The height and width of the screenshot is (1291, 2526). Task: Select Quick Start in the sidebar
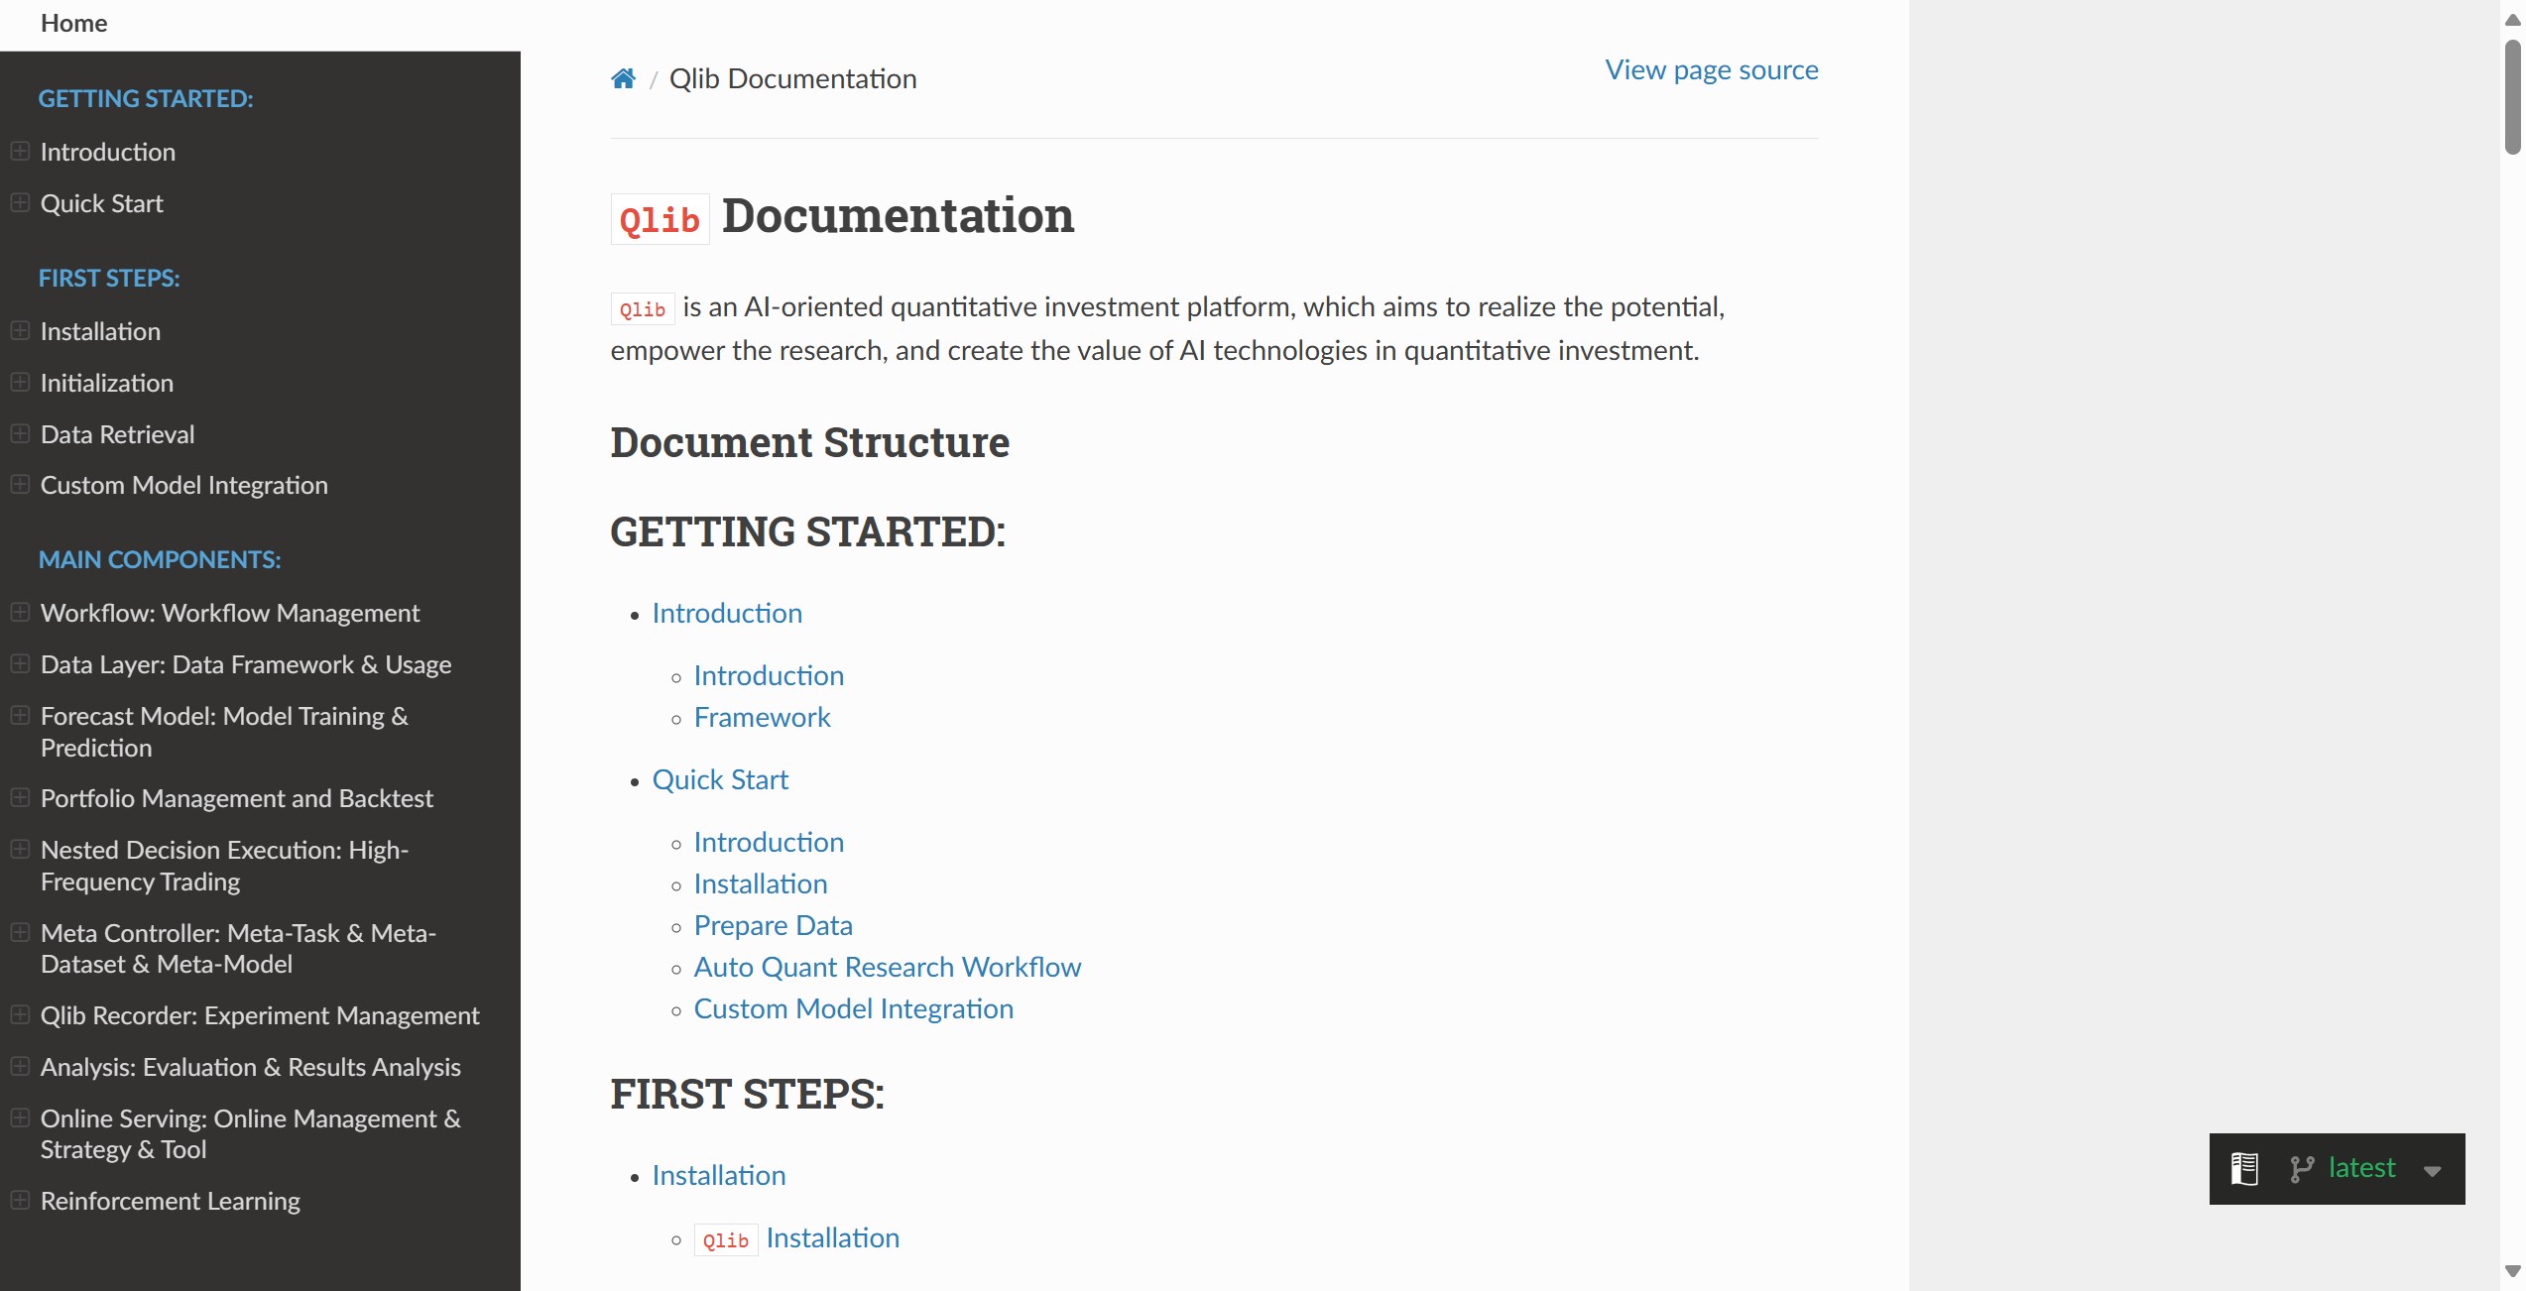tap(102, 202)
